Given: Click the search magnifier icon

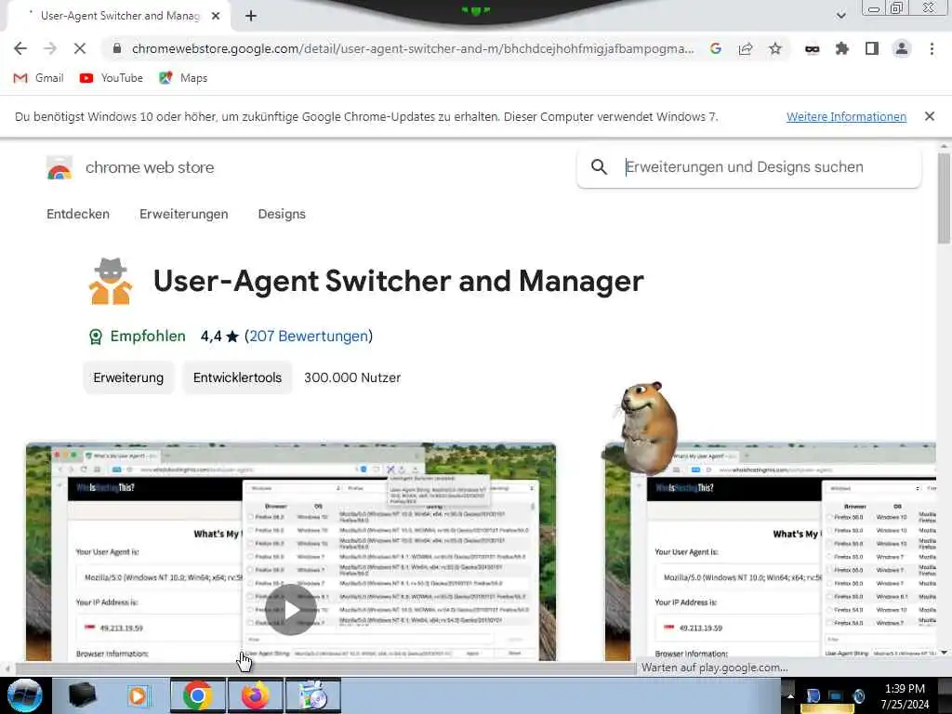Looking at the screenshot, I should [600, 167].
